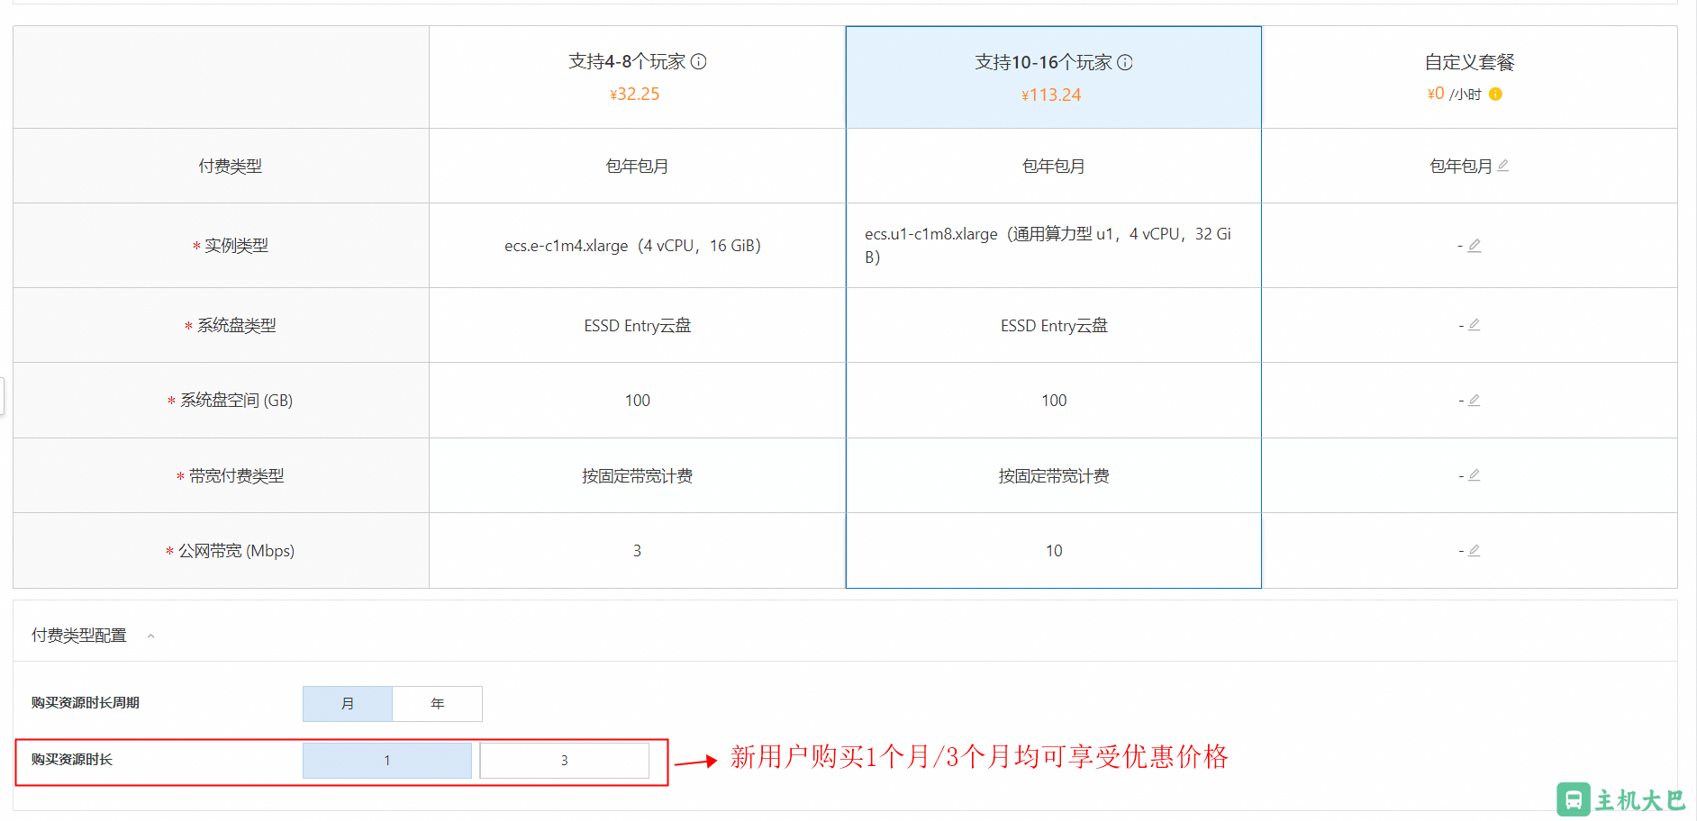1697x821 pixels.
Task: Choose 1 for purchase duration
Action: coord(387,761)
